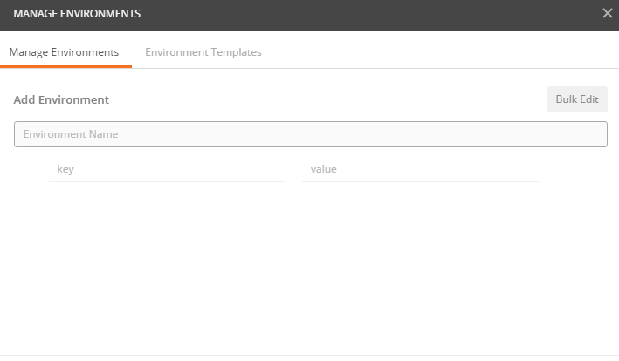Close the Manage Environments dialog
Screen dimensions: 619x361
click(607, 13)
